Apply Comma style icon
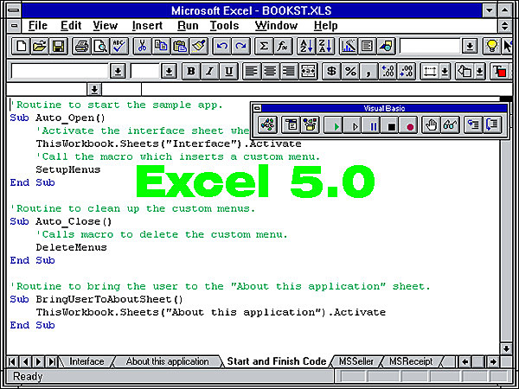 click(368, 71)
